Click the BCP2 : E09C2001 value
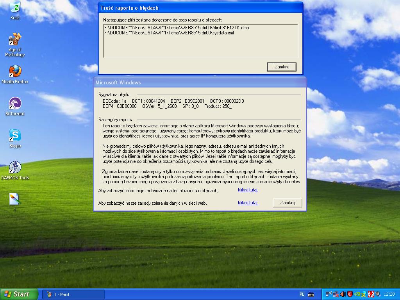This screenshot has width=400, height=300. coord(187,101)
